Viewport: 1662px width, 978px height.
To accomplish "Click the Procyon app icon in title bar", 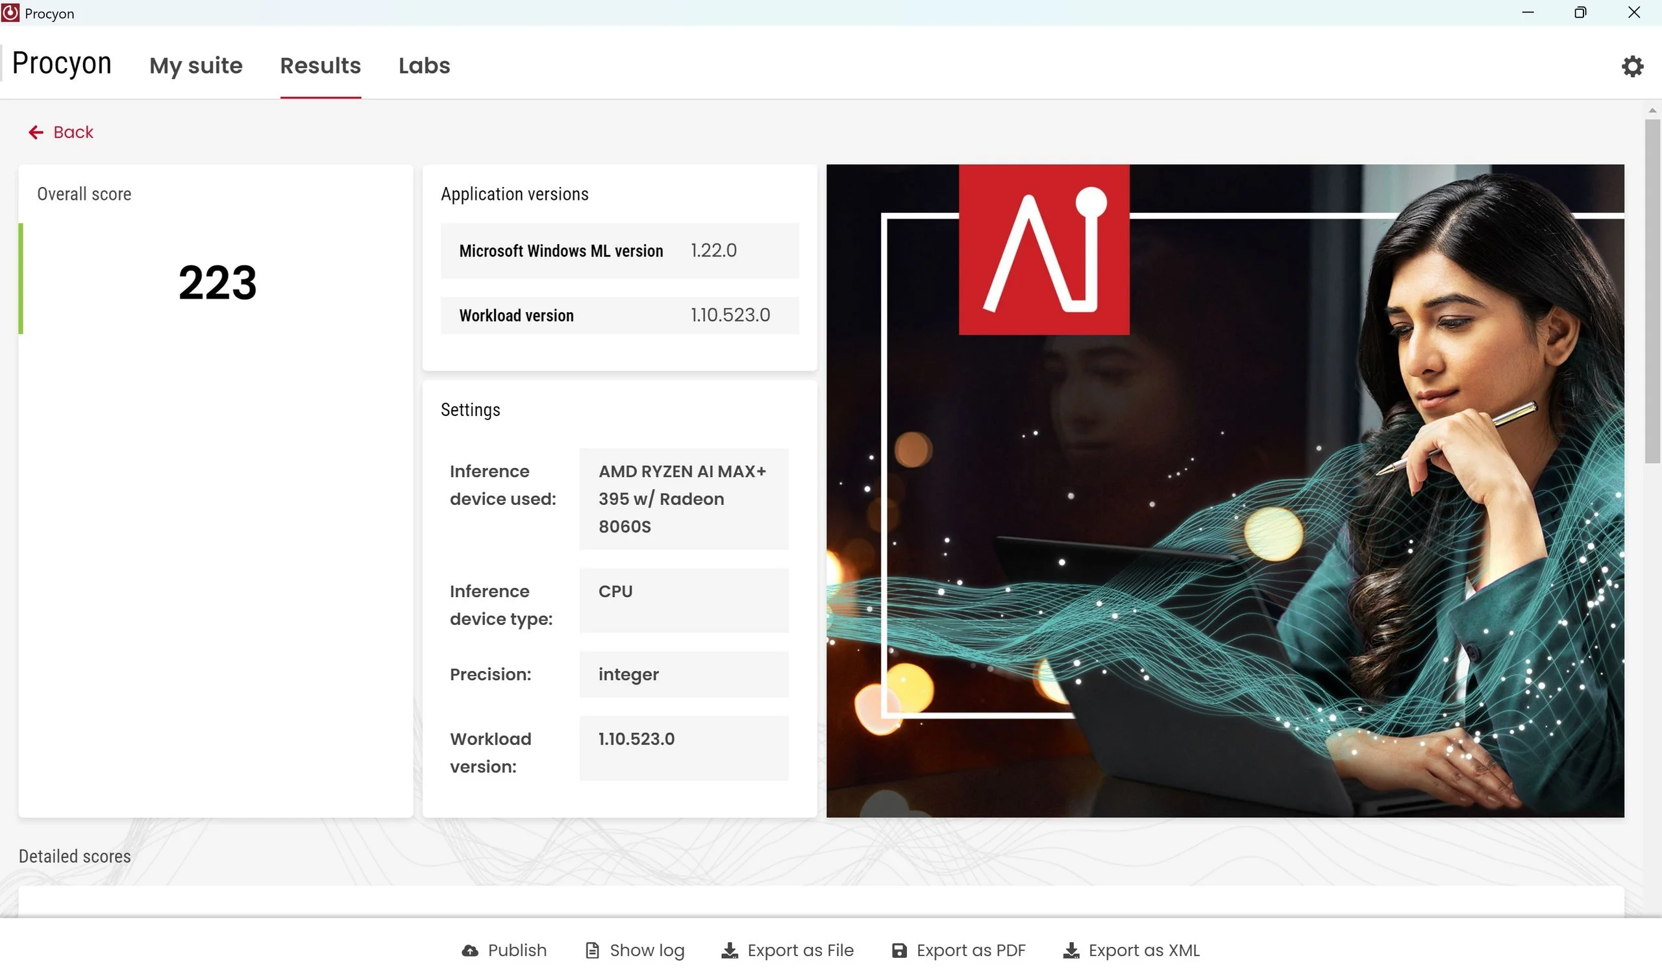I will pos(10,13).
